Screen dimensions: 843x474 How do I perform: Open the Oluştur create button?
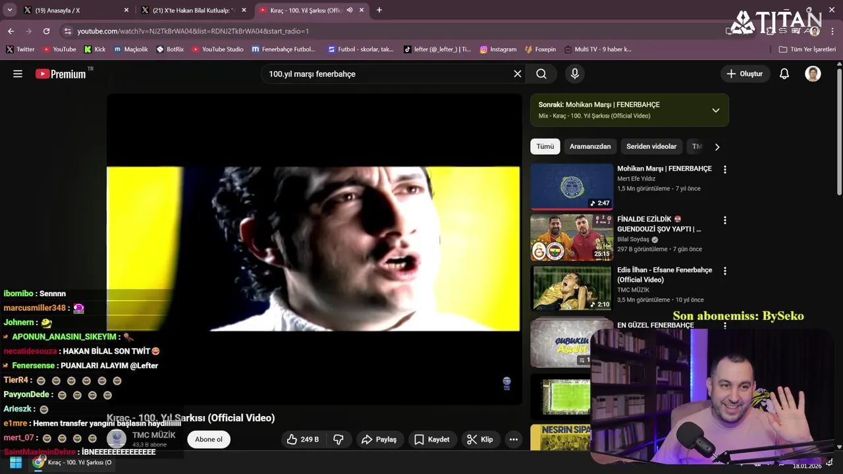[x=745, y=74]
